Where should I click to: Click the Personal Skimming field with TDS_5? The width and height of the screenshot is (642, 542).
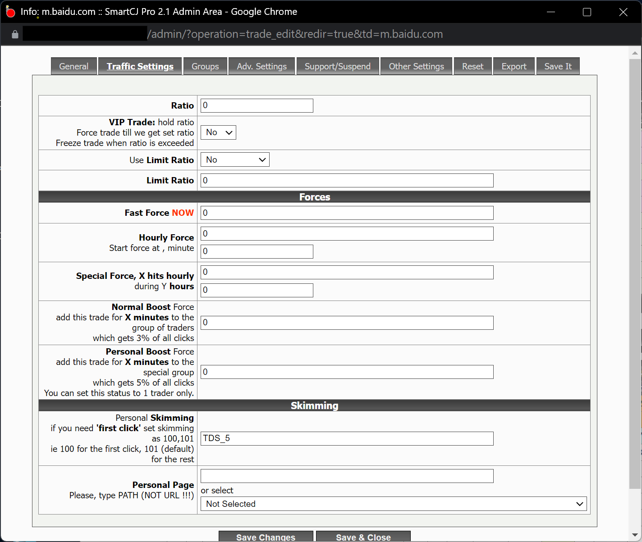(x=347, y=438)
